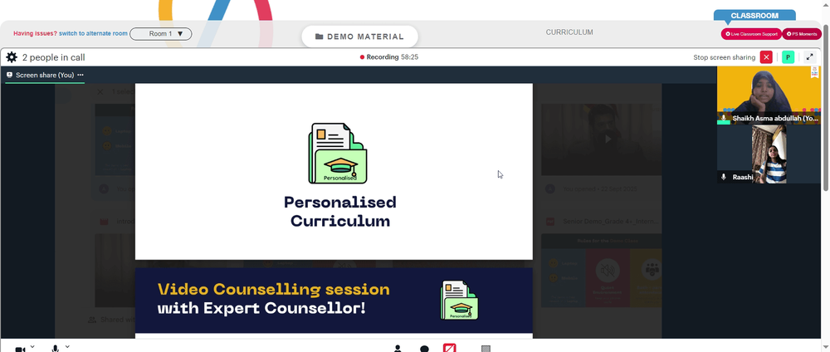Click the page vertical scrollbar
Screen dimensions: 830x352
[826, 106]
